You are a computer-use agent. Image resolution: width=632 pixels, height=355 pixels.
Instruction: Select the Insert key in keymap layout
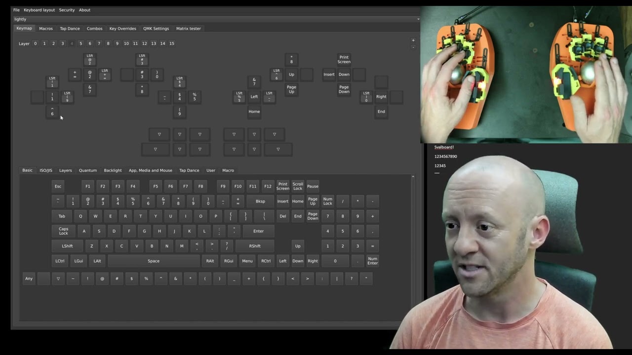[x=329, y=74]
